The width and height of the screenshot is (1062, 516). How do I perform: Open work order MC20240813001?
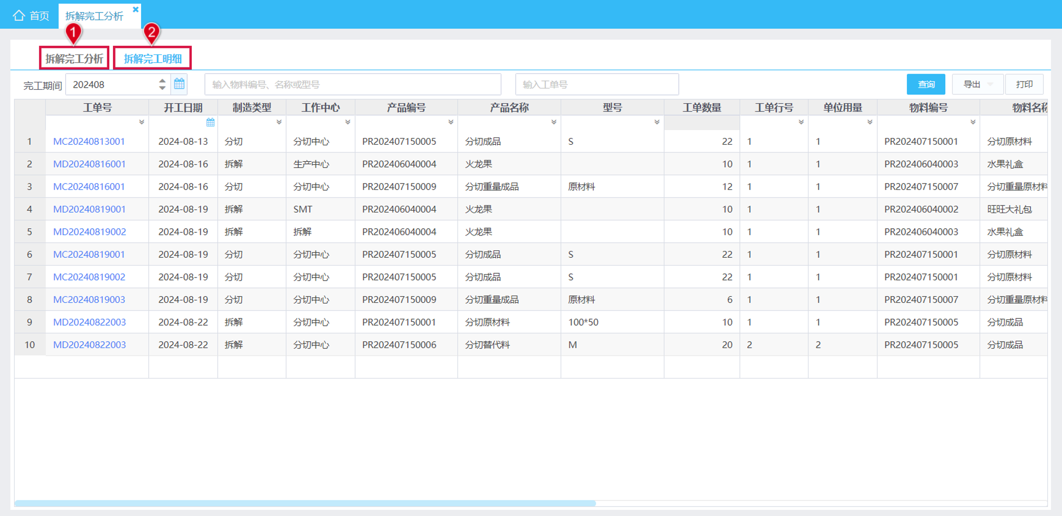tap(89, 141)
